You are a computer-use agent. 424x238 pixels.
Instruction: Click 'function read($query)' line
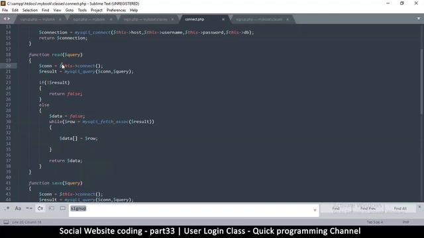click(x=56, y=55)
